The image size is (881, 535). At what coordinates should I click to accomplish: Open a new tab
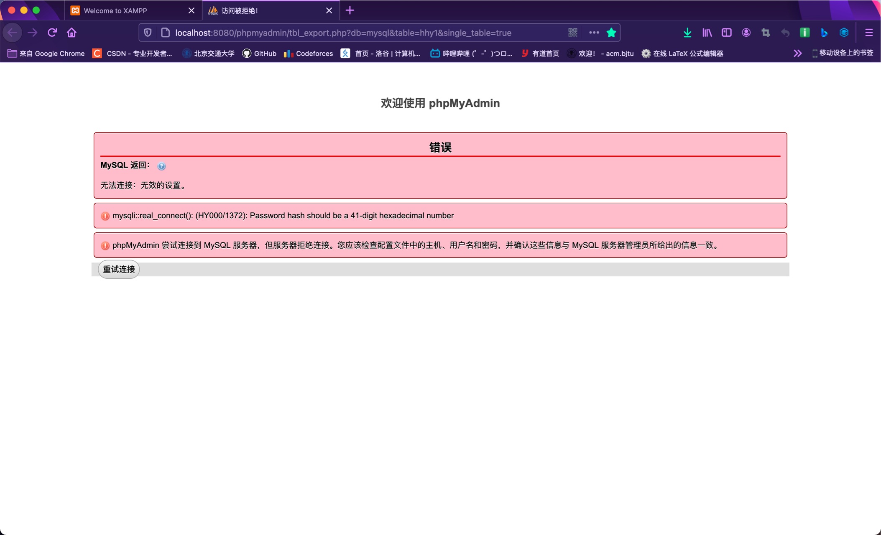tap(350, 10)
